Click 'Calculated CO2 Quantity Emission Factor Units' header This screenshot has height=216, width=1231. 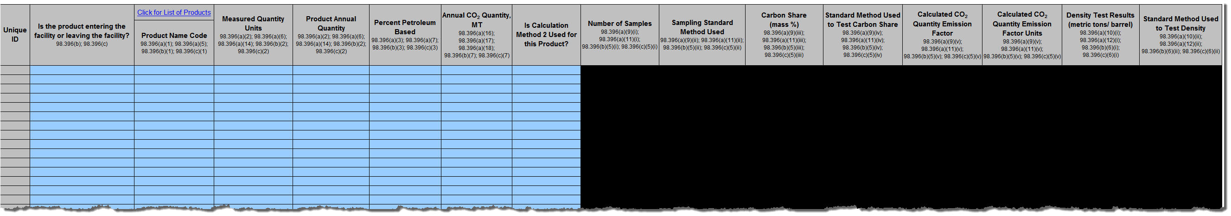1022,35
